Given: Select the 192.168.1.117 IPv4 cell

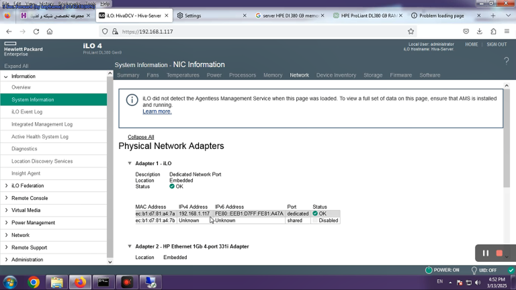Looking at the screenshot, I should [194, 213].
